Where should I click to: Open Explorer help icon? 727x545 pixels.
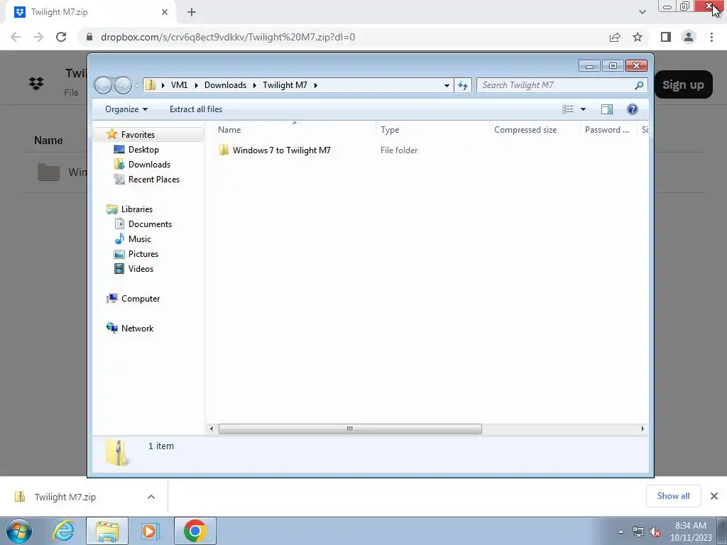click(x=632, y=109)
